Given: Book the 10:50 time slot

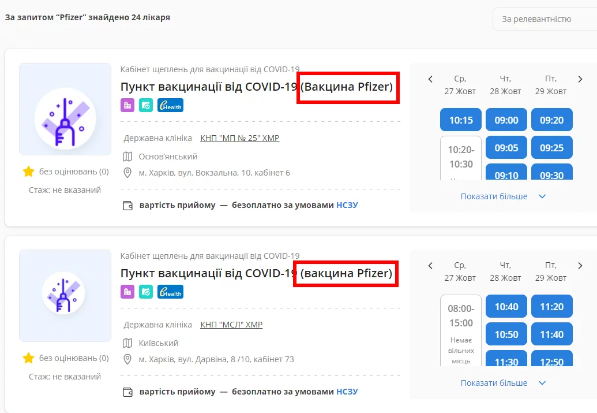Looking at the screenshot, I should pos(506,334).
